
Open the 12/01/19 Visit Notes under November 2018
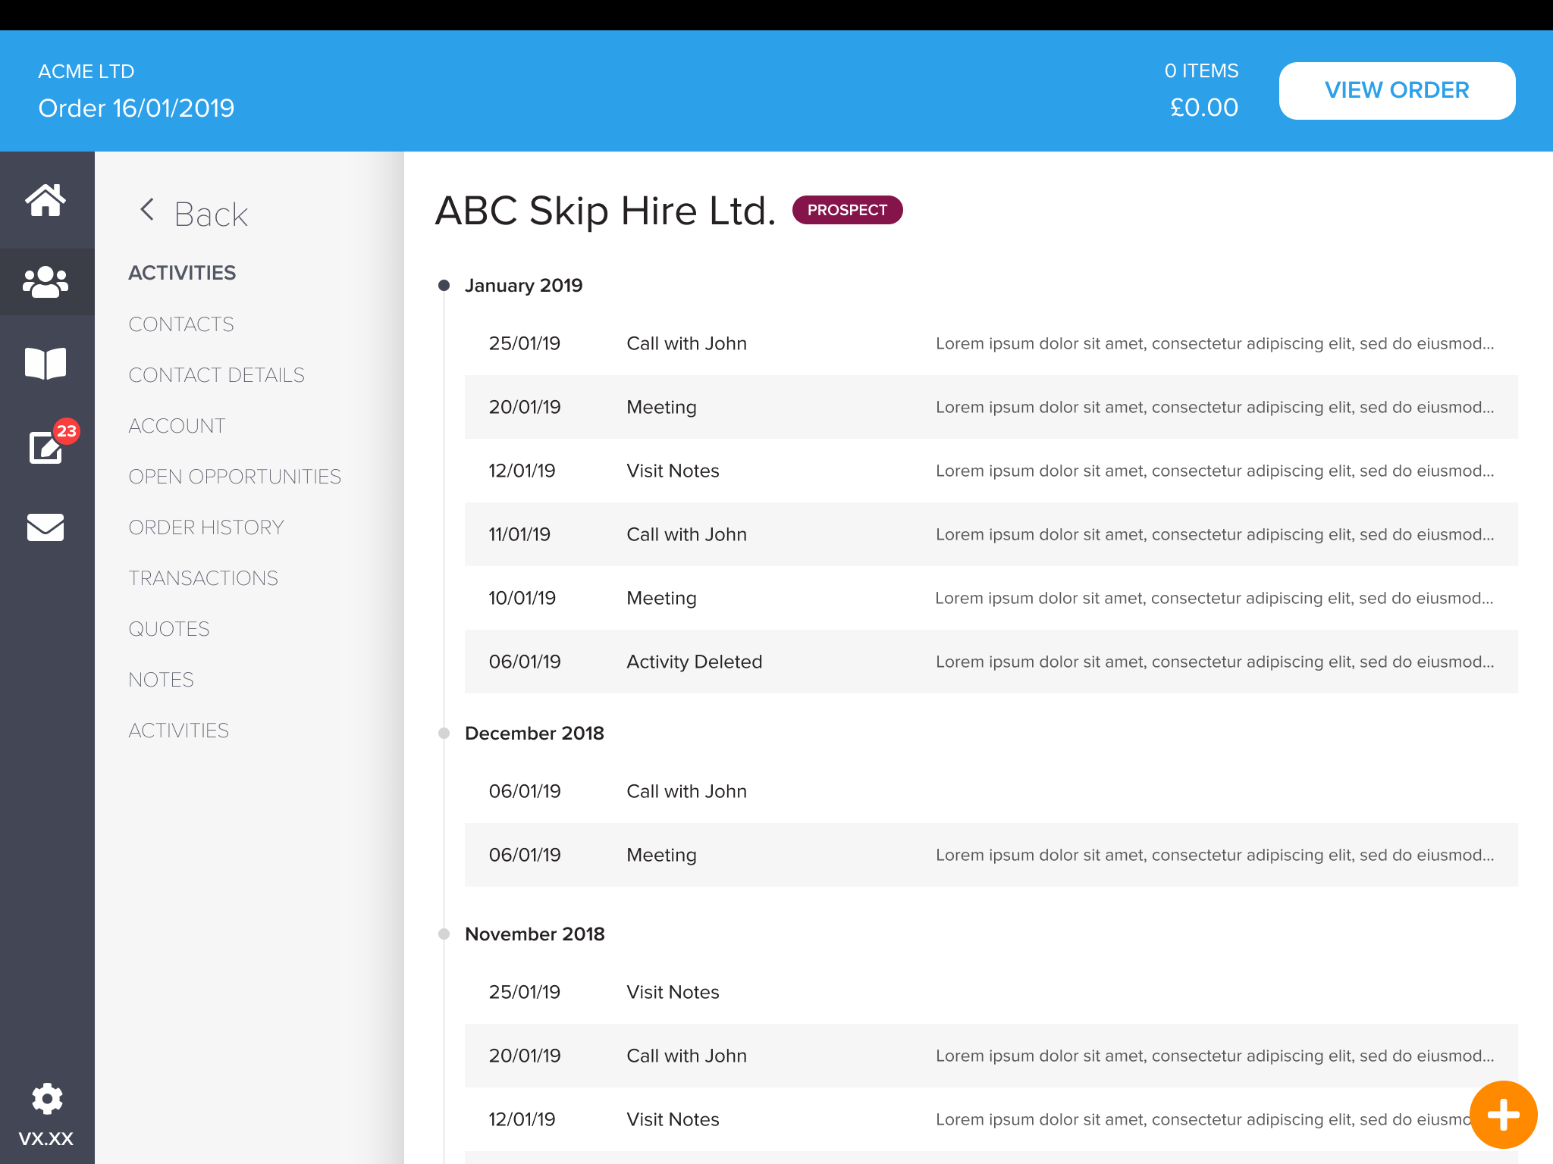click(991, 1119)
